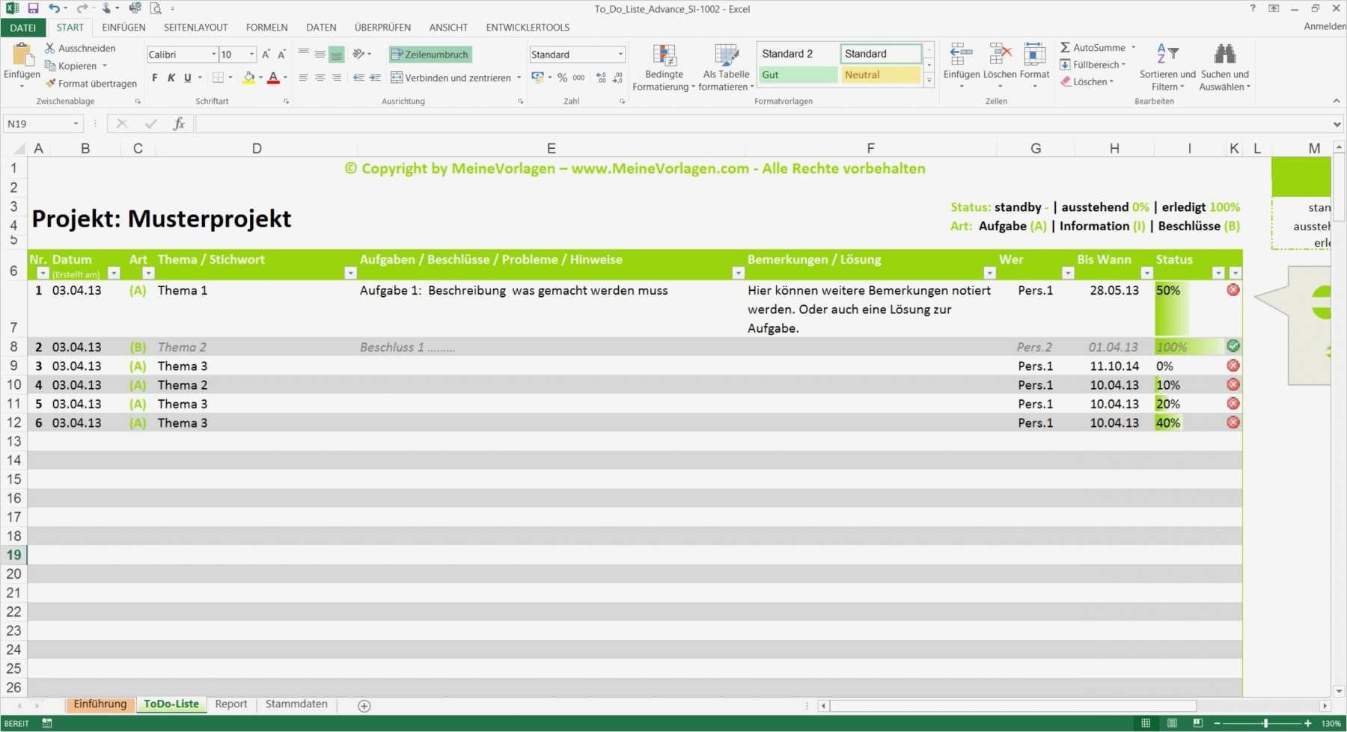Open the Report worksheet tab

[x=230, y=704]
